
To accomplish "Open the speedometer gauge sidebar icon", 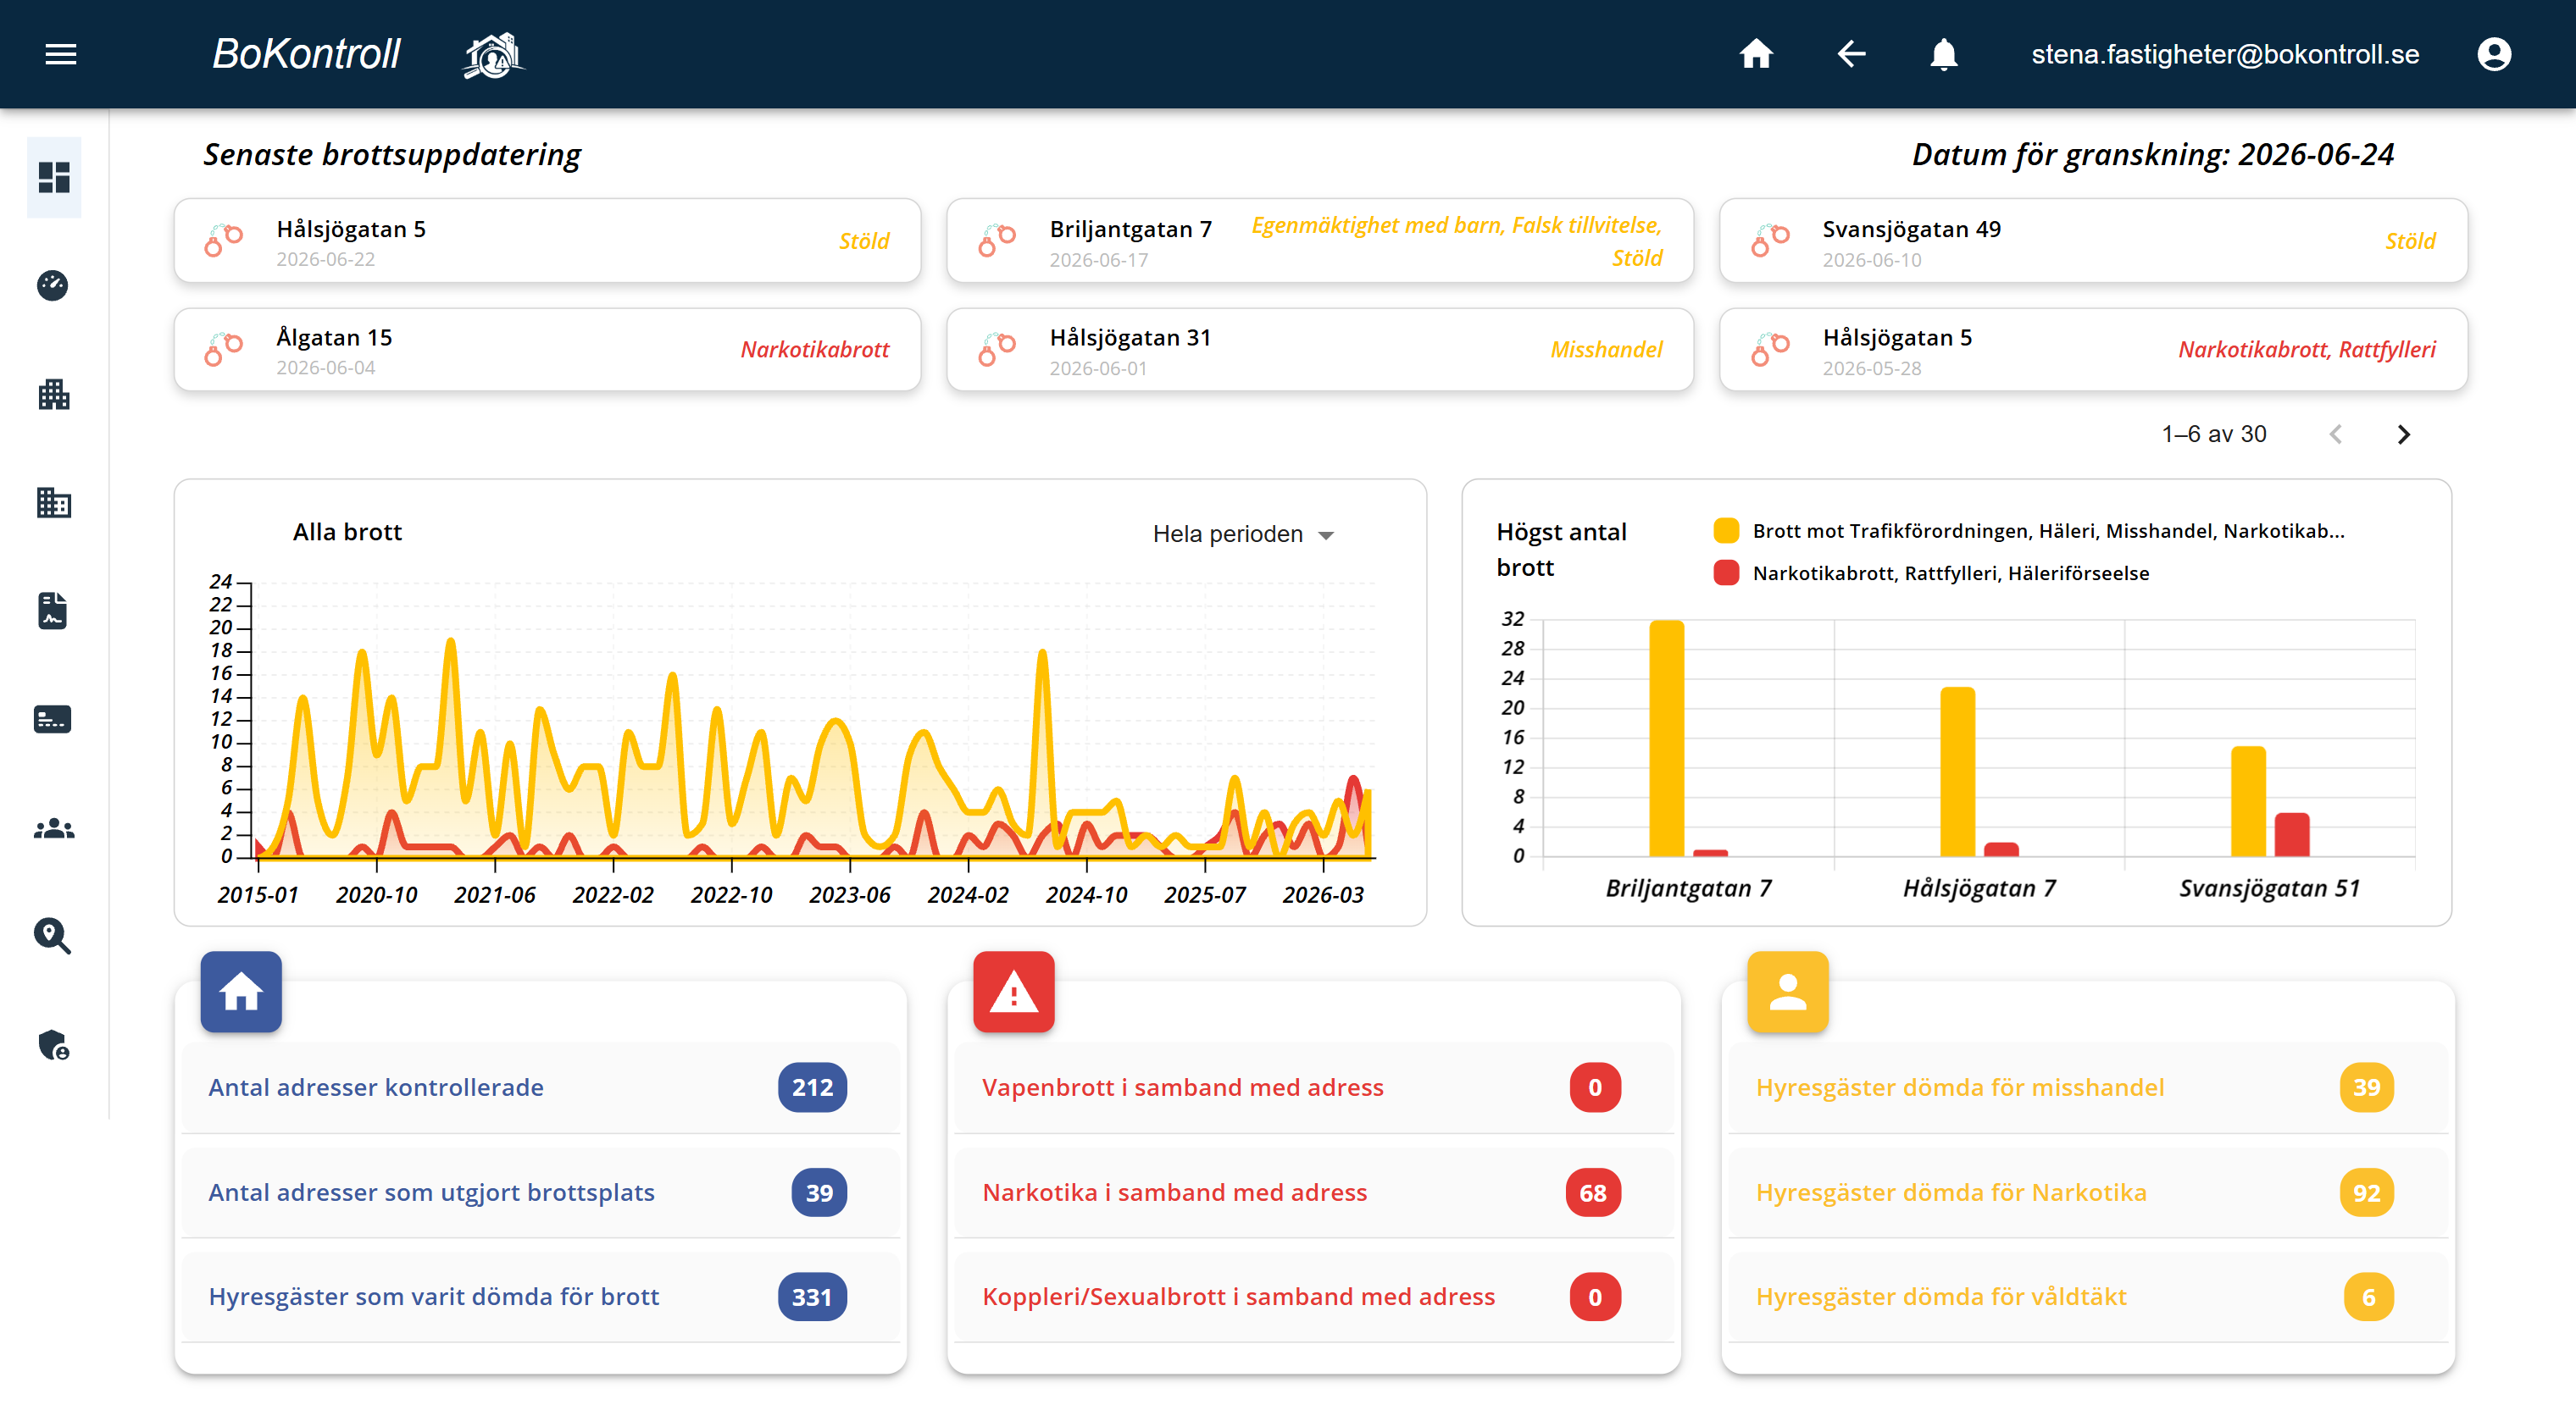I will (53, 285).
